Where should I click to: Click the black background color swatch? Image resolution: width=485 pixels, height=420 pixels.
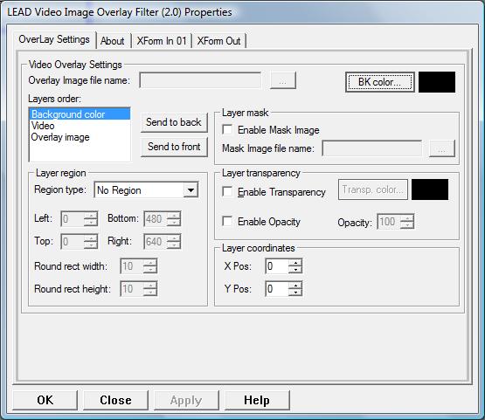(x=437, y=82)
